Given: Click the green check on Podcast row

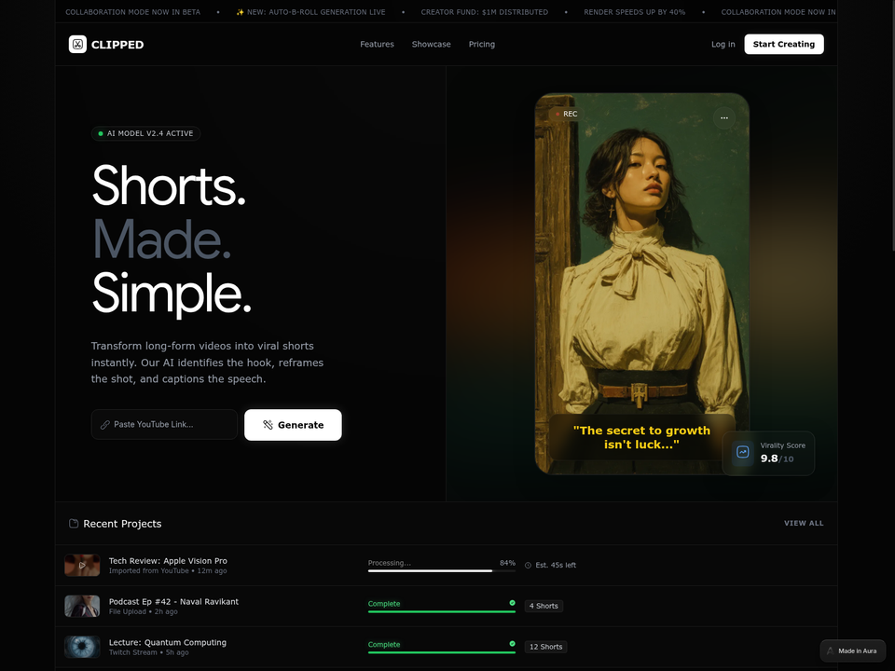Looking at the screenshot, I should coord(512,603).
